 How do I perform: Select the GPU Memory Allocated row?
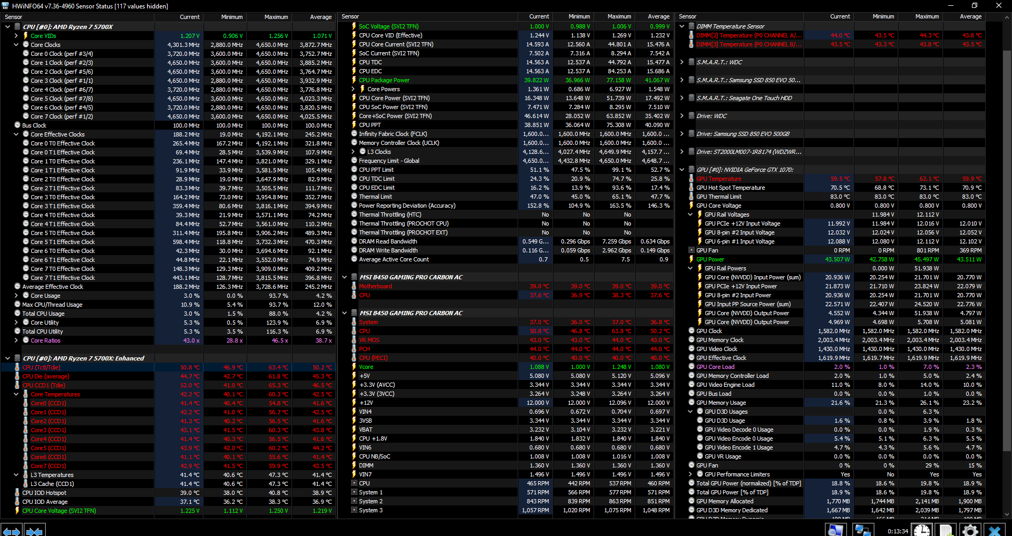(831, 501)
